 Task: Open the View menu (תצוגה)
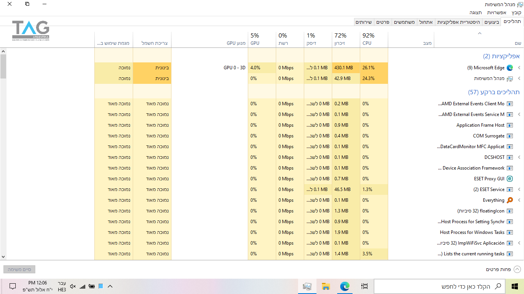[x=476, y=13]
